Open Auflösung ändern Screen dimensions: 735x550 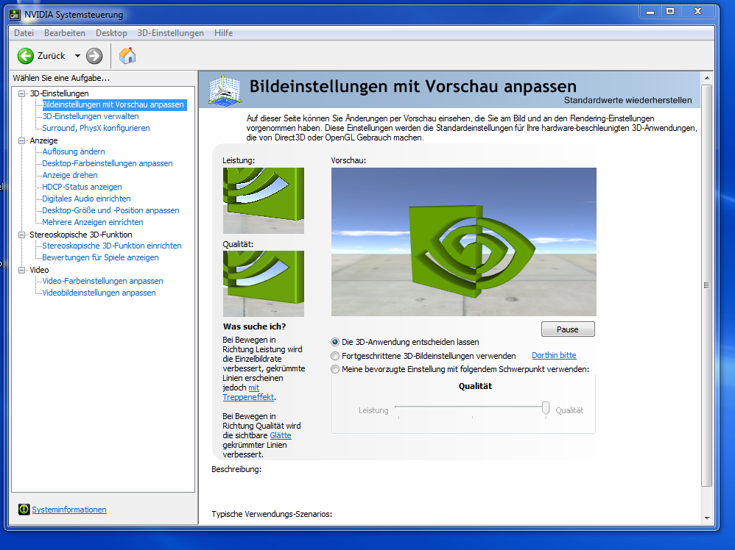click(x=74, y=151)
